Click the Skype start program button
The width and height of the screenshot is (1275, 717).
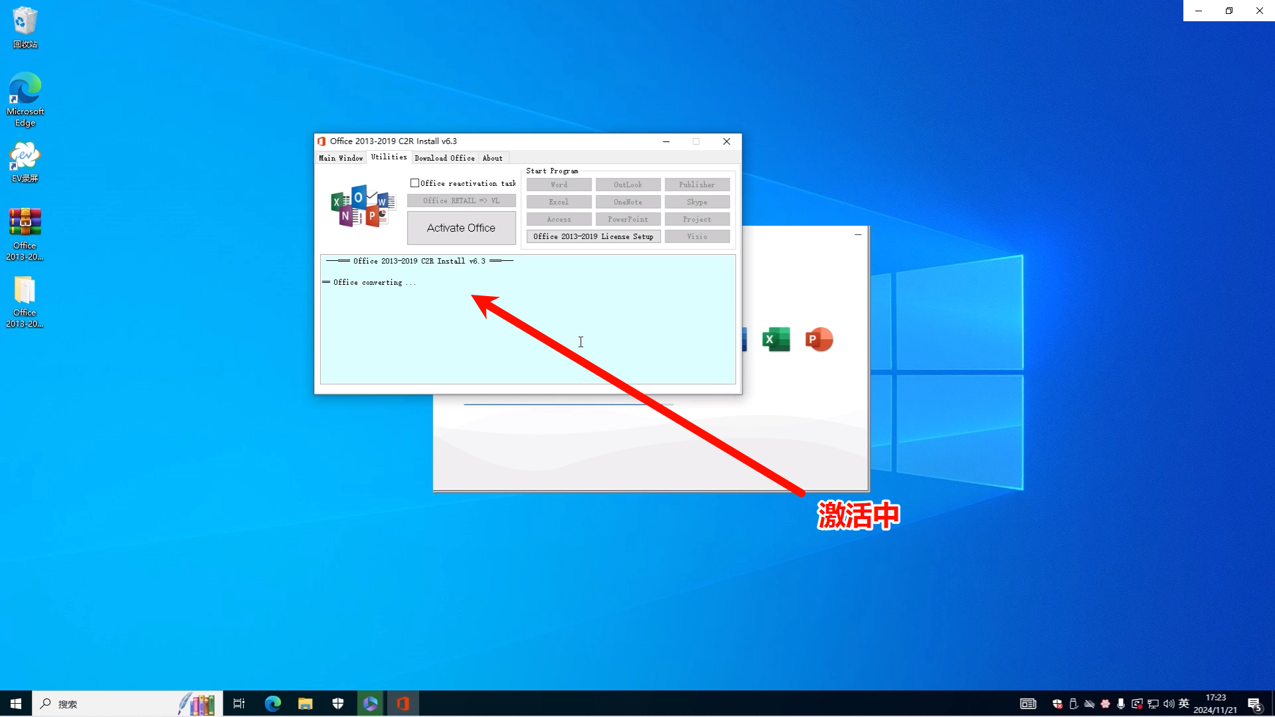(x=697, y=202)
